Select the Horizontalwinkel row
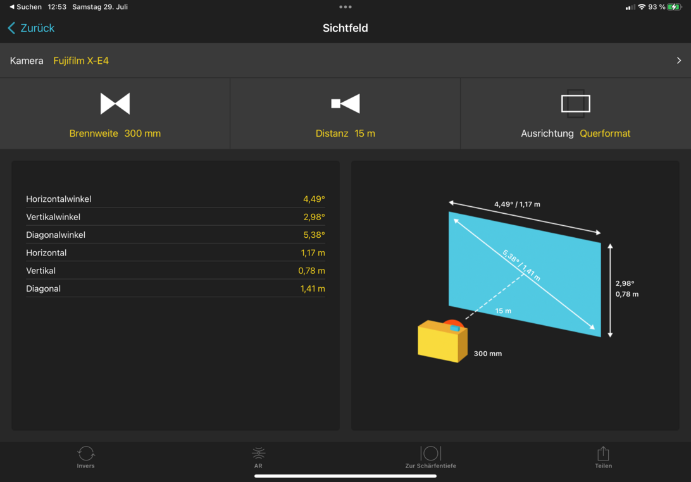This screenshot has width=691, height=482. pos(175,199)
